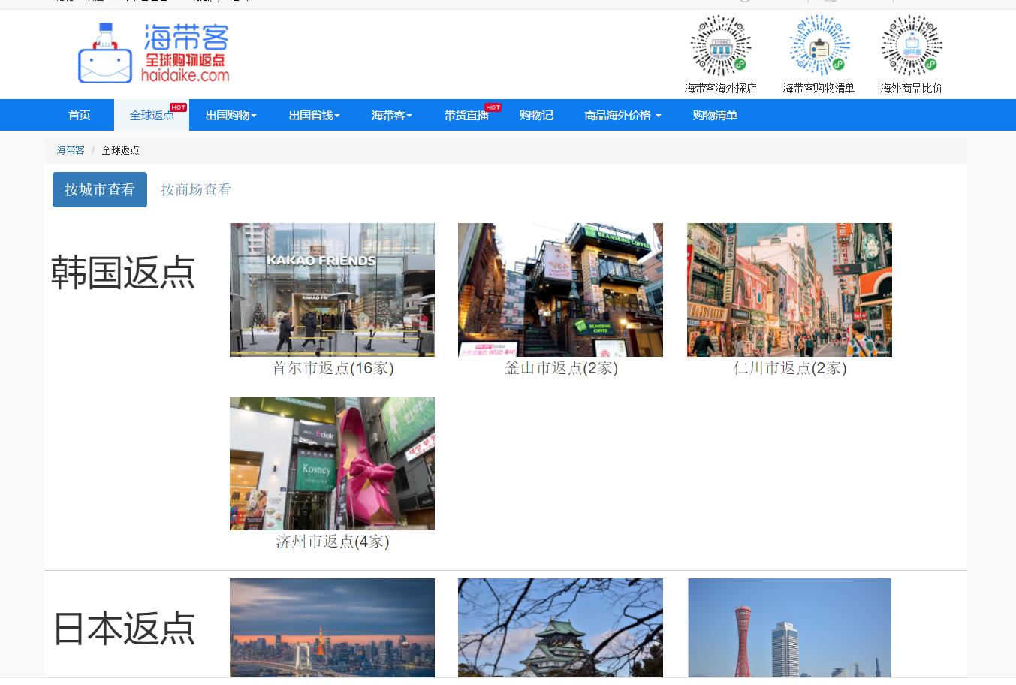Open the 购物记 page link

tap(535, 115)
